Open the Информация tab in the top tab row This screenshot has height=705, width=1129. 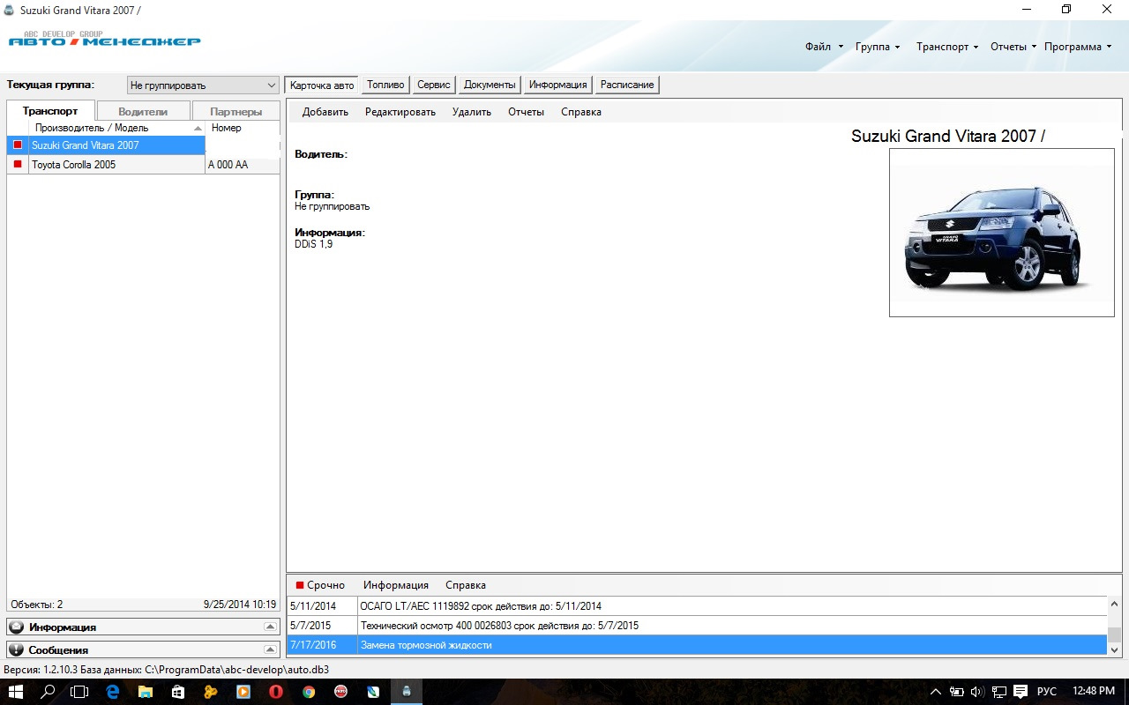click(x=558, y=85)
